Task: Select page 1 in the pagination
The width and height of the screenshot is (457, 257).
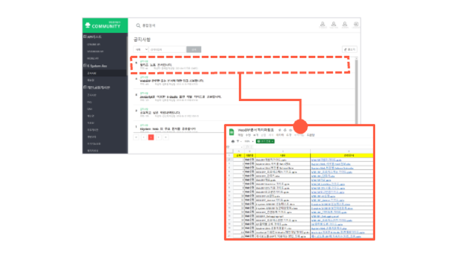Action: [151, 137]
